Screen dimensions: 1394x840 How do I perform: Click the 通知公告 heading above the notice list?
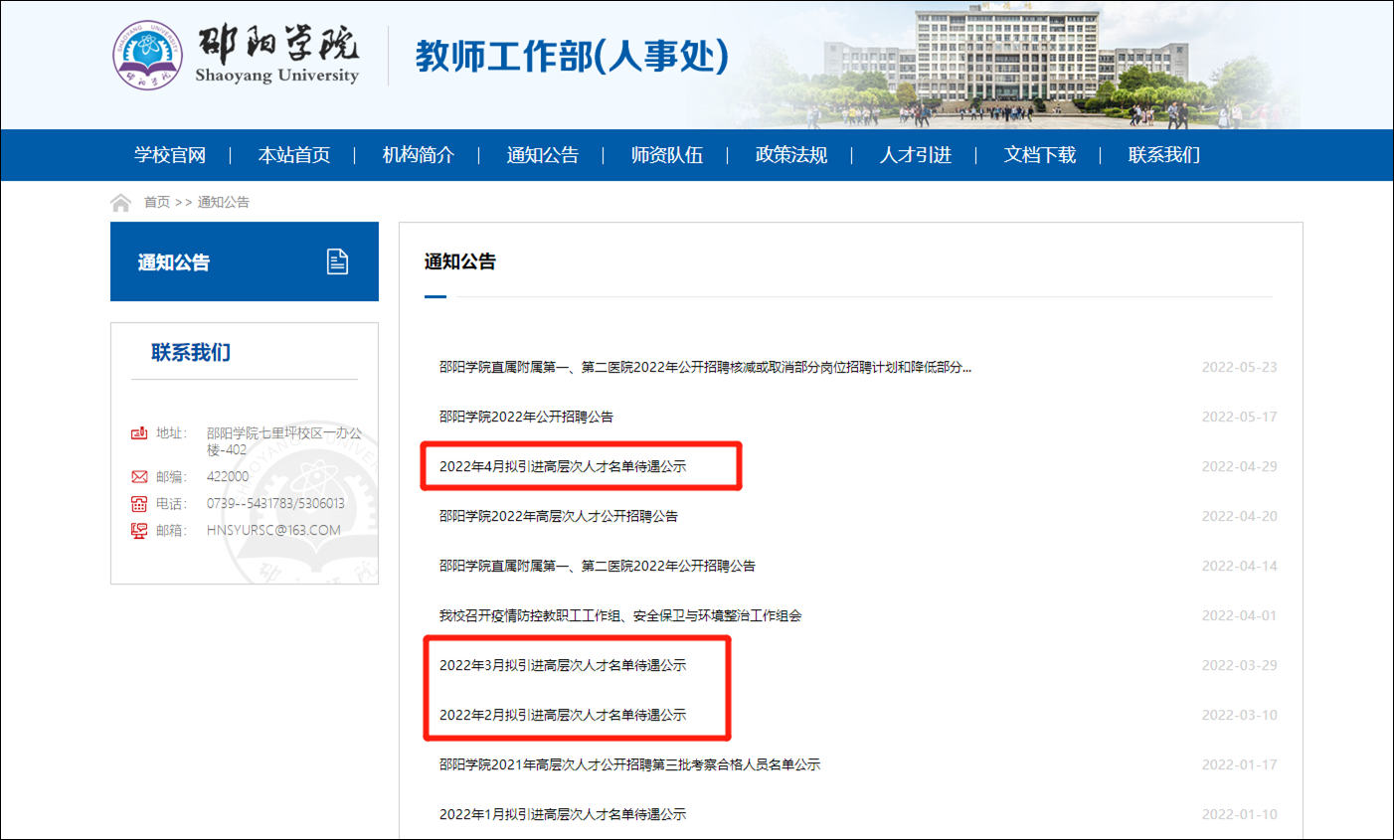pos(460,261)
